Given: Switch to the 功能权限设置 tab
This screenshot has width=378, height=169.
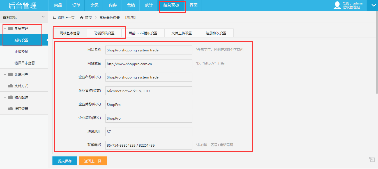Looking at the screenshot, I should click(x=104, y=33).
